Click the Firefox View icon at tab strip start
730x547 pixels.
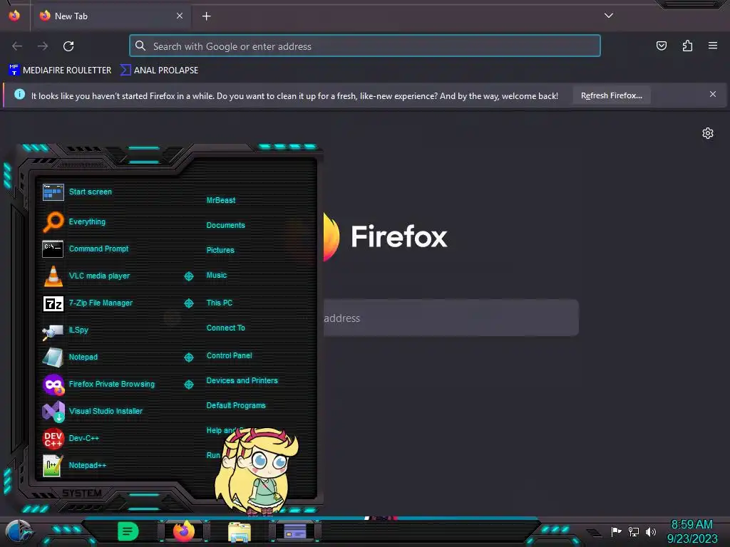point(14,16)
